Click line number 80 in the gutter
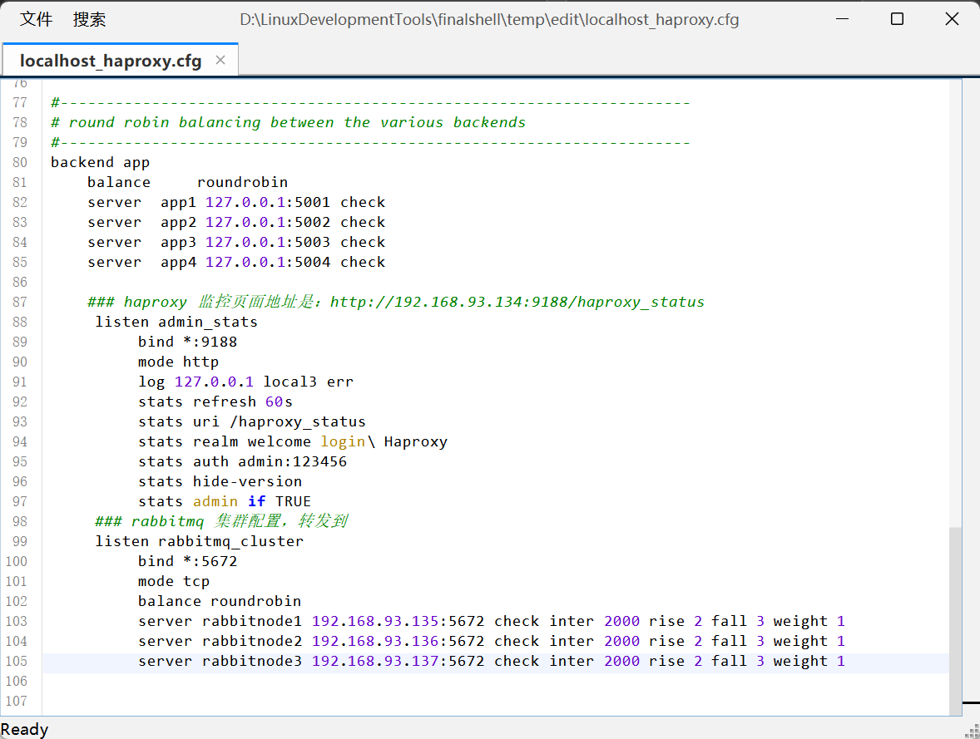 point(20,162)
